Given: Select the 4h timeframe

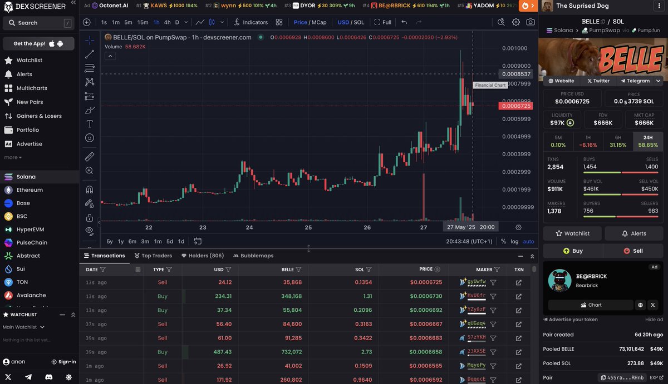Looking at the screenshot, I should tap(167, 22).
